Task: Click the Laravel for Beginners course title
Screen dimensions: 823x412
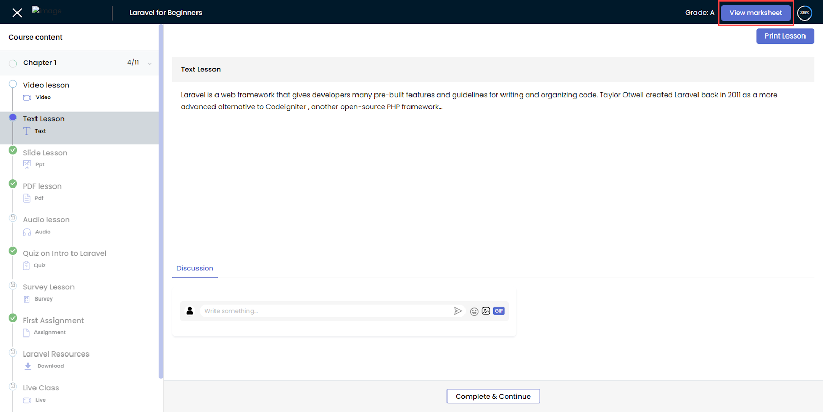Action: point(166,13)
